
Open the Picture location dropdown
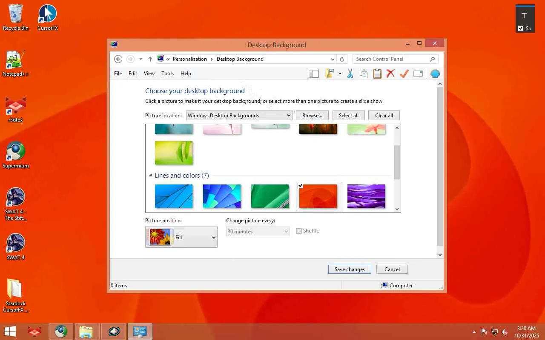point(239,115)
